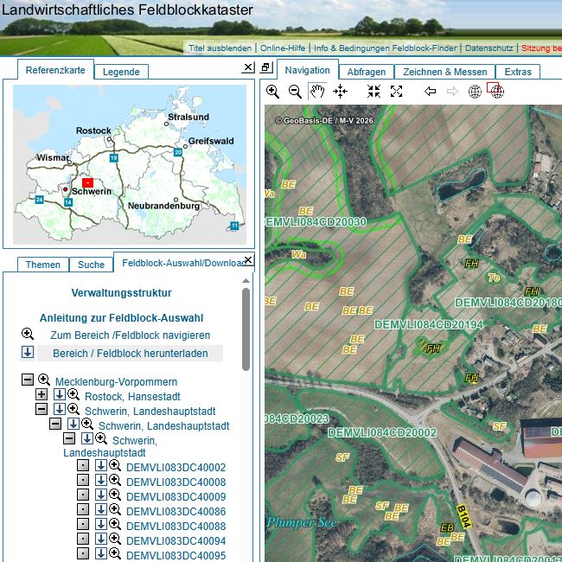Go back to previous map view
562x562 pixels.
[430, 92]
